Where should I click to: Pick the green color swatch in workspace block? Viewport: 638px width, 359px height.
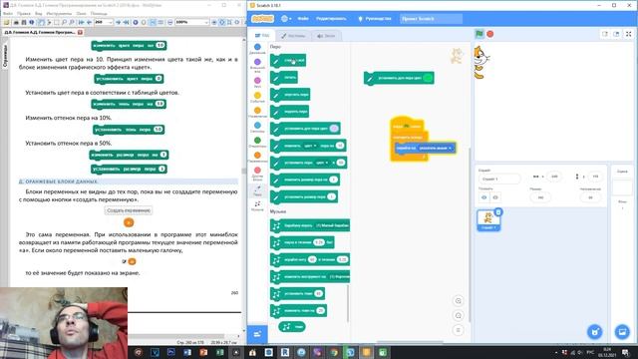[428, 78]
